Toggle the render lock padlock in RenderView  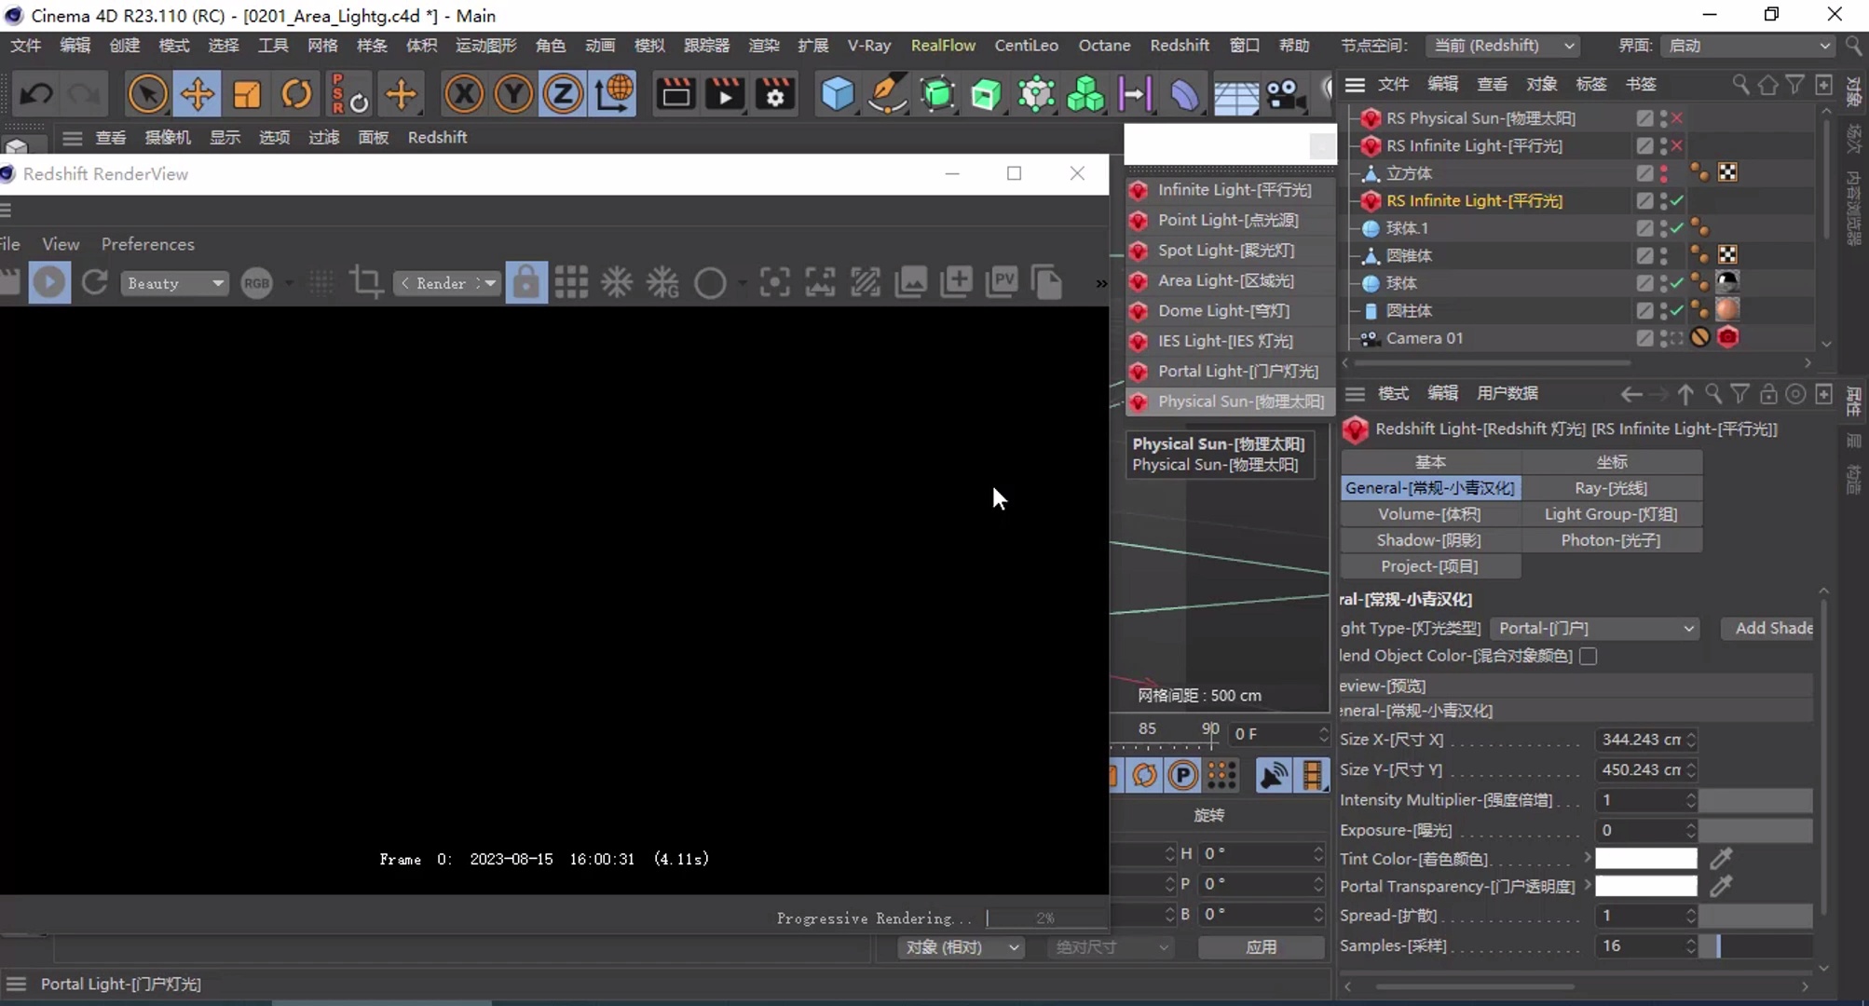(526, 282)
